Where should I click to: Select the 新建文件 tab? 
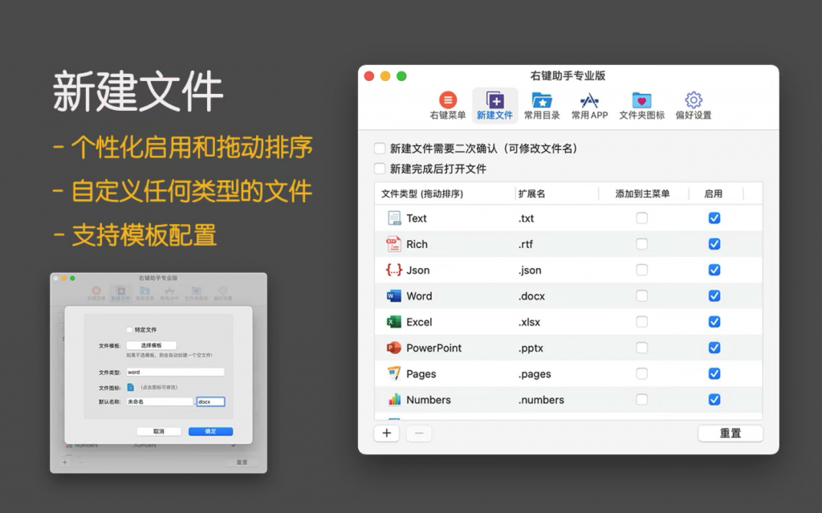pyautogui.click(x=494, y=100)
